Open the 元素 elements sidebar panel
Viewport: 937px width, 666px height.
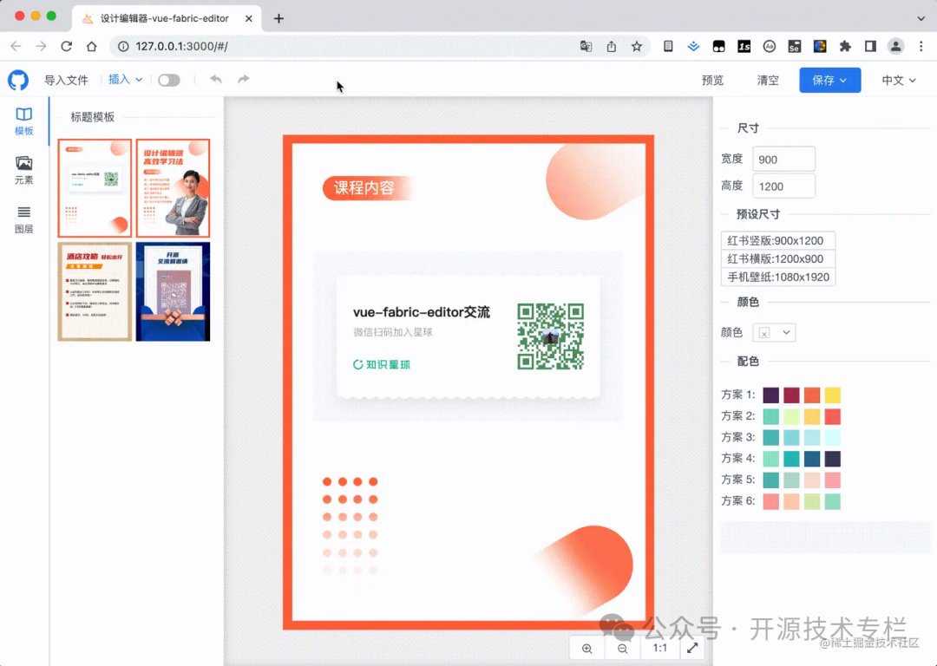click(24, 170)
